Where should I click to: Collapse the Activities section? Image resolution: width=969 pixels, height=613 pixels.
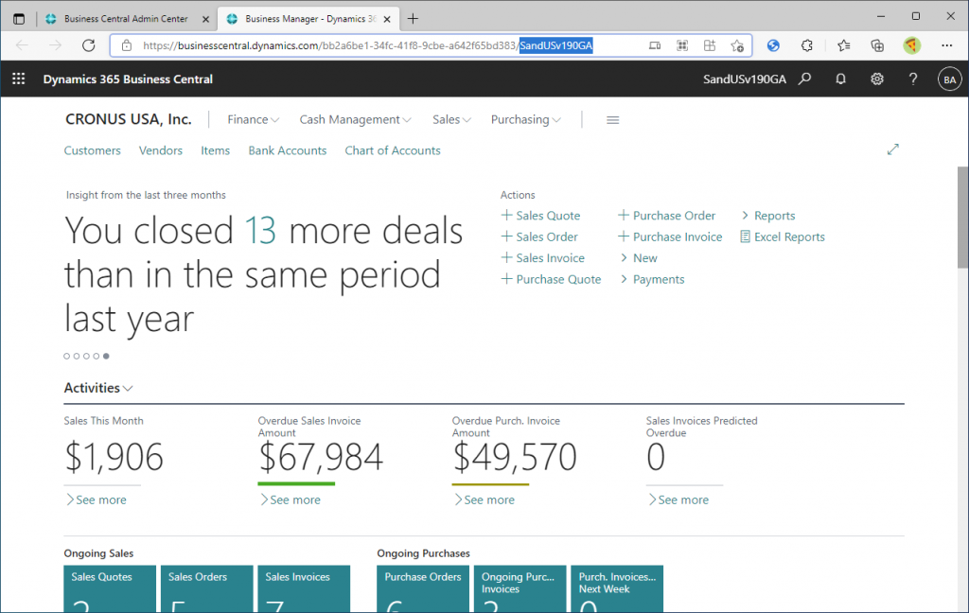[x=98, y=388]
